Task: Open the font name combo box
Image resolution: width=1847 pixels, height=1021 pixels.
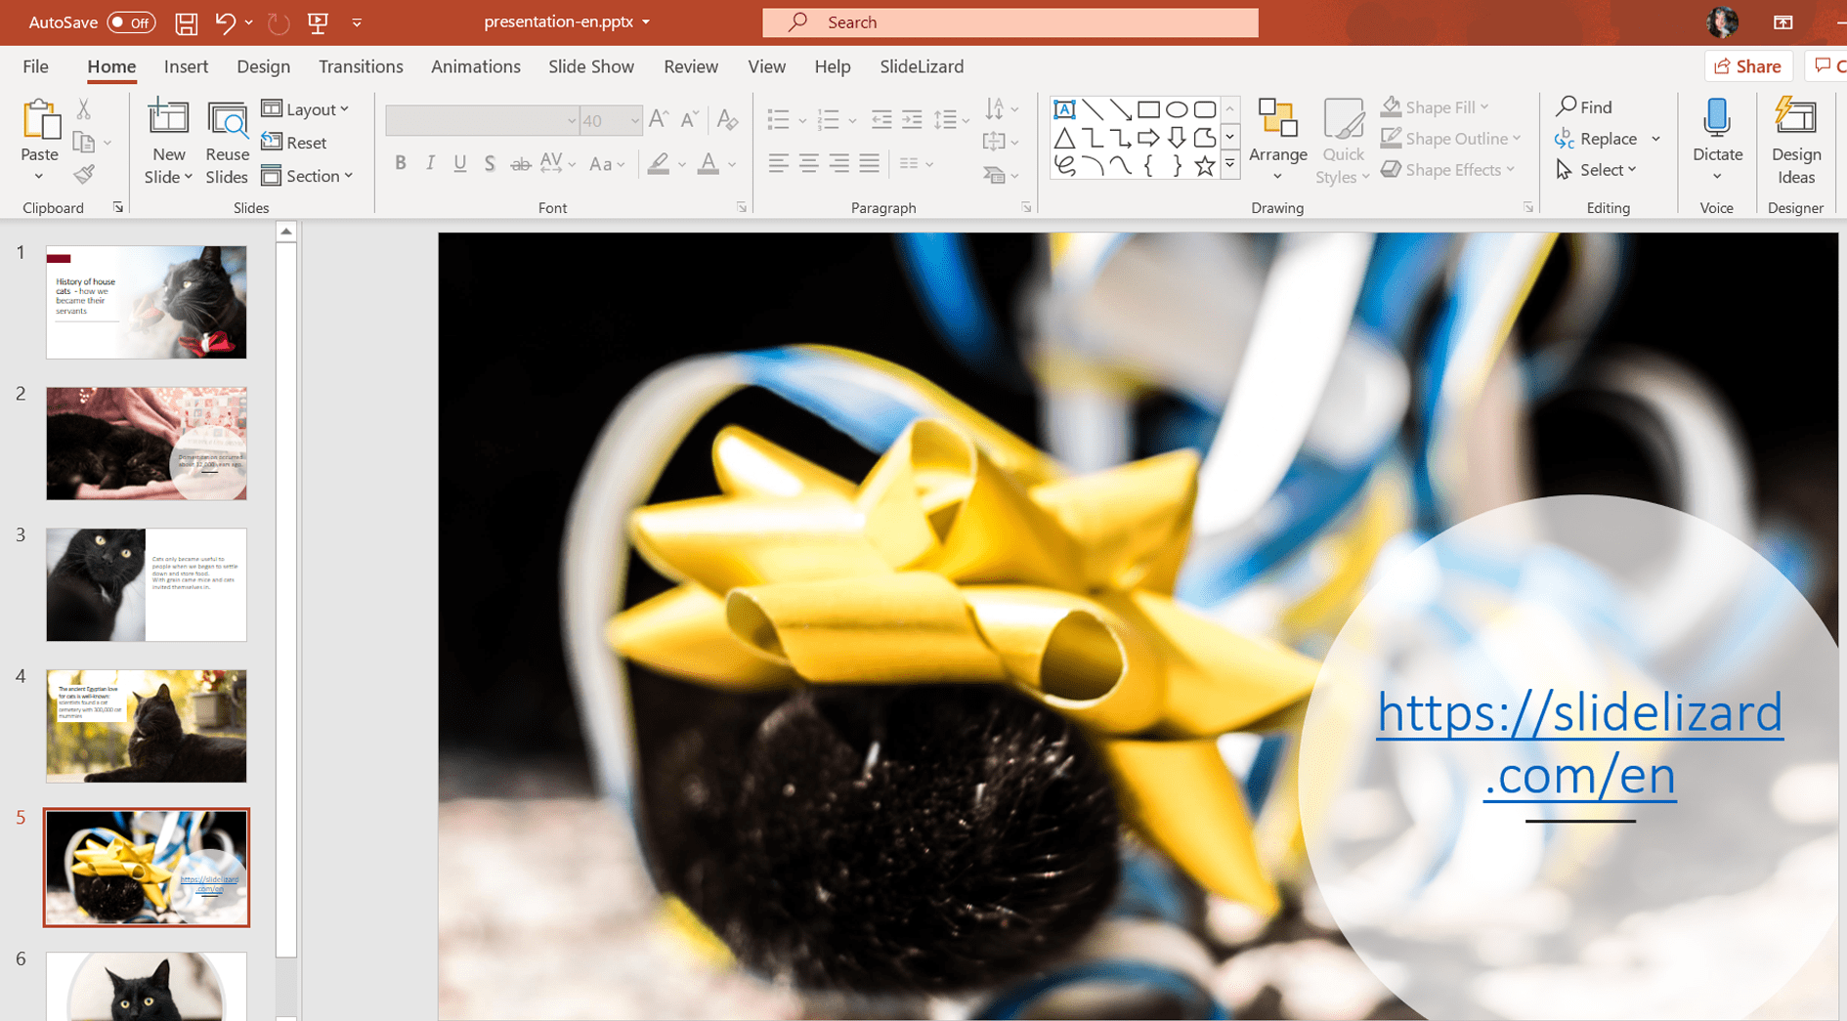Action: [483, 121]
